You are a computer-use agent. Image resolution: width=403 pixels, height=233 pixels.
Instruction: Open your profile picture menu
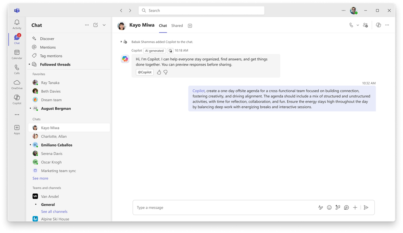pyautogui.click(x=354, y=10)
